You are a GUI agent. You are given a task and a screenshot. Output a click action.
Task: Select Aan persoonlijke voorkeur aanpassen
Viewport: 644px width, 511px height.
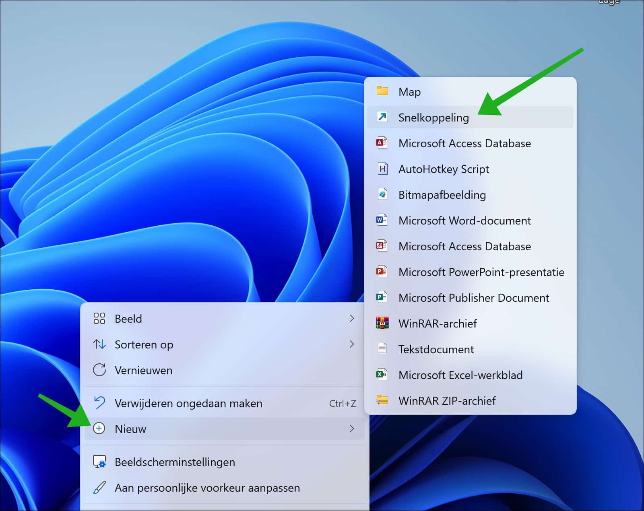point(207,488)
